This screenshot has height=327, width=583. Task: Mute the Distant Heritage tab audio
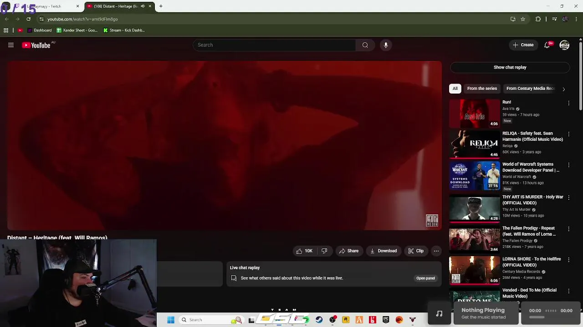(143, 6)
